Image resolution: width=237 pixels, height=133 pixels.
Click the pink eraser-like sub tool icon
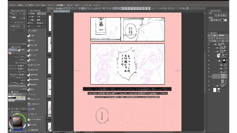pyautogui.click(x=10, y=53)
